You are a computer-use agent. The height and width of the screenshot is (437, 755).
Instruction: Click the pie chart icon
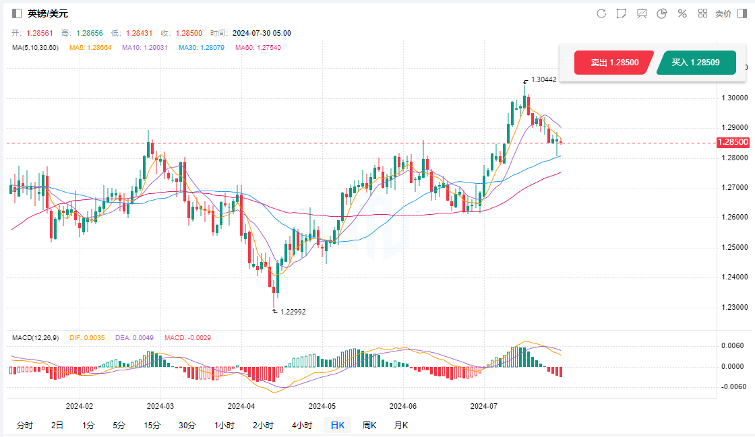coord(662,13)
